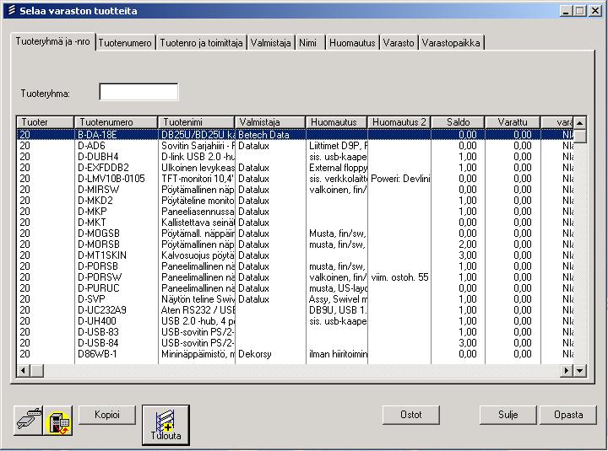Click the Tuotenimi column header

tap(196, 122)
